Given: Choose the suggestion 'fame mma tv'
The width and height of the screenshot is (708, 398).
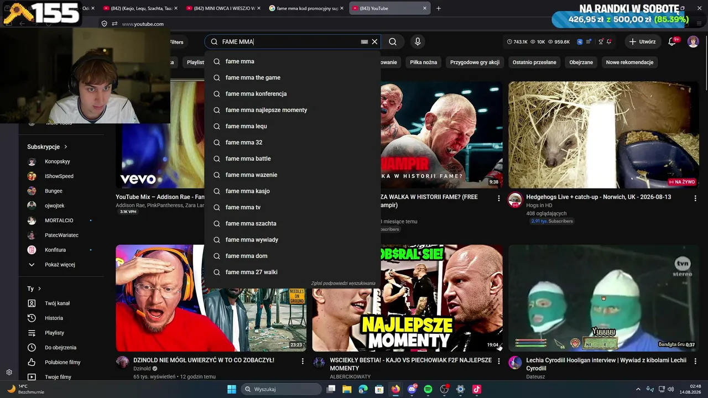Looking at the screenshot, I should pyautogui.click(x=293, y=207).
